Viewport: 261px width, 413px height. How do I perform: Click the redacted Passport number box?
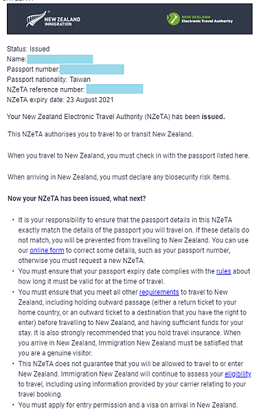(92, 70)
